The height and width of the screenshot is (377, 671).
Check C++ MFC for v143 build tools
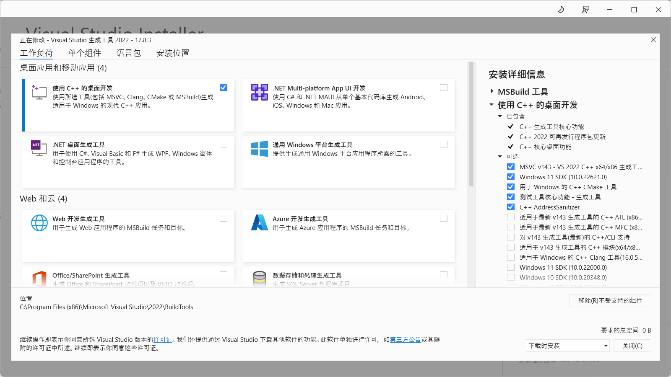pyautogui.click(x=511, y=227)
